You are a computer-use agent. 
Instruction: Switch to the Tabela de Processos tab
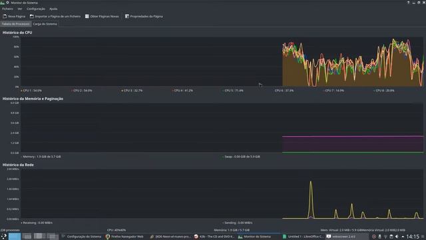[x=15, y=24]
